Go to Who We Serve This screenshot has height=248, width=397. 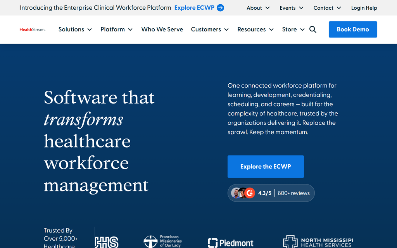click(162, 29)
